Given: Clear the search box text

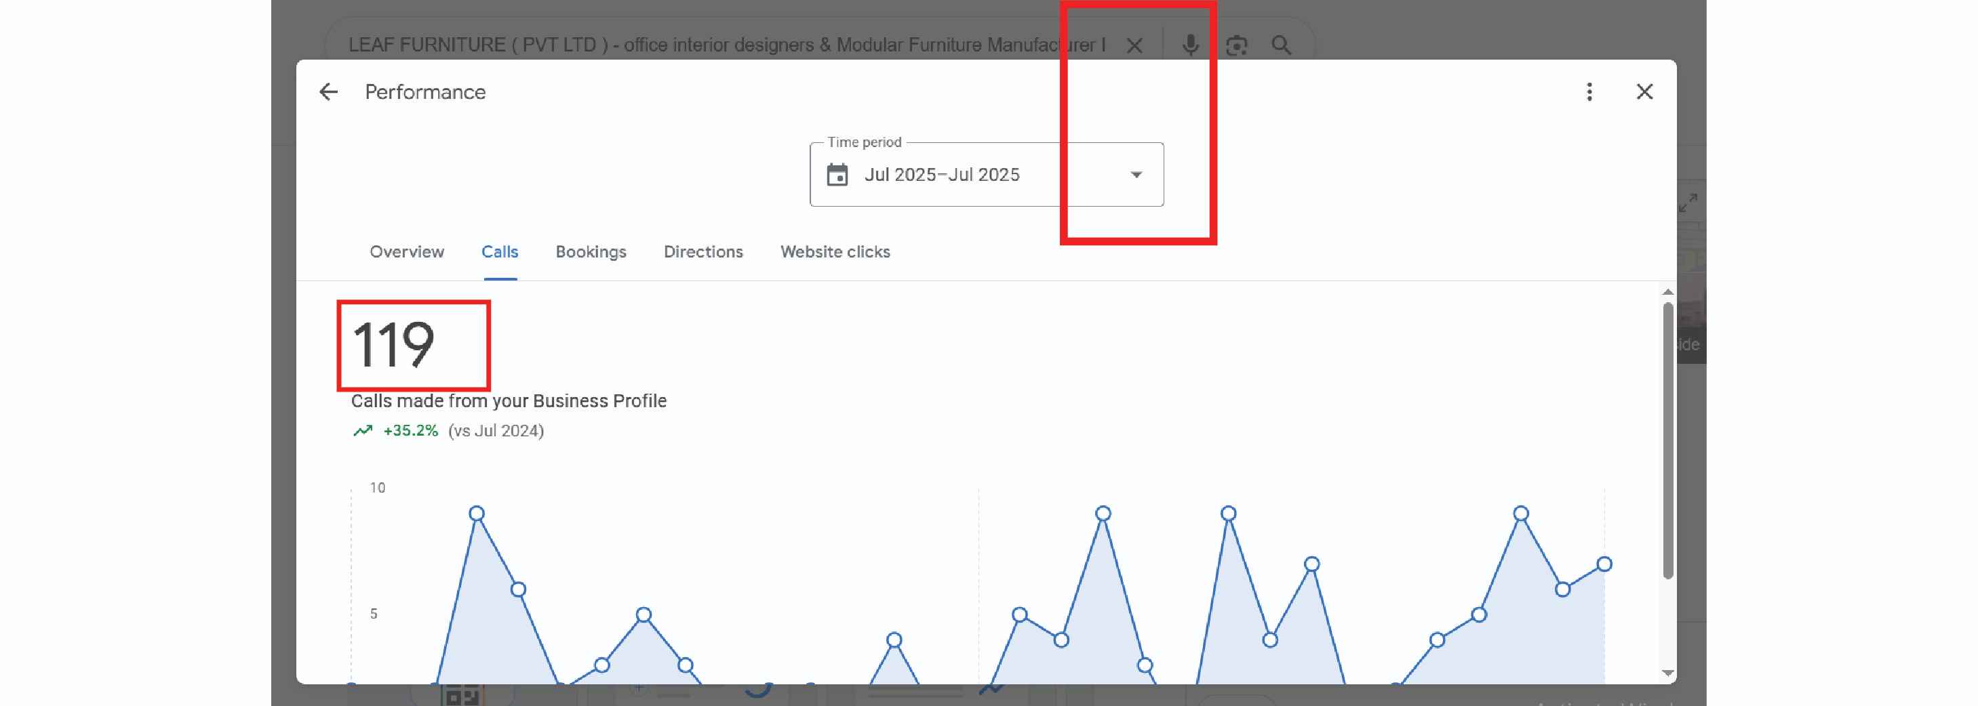Looking at the screenshot, I should 1134,46.
